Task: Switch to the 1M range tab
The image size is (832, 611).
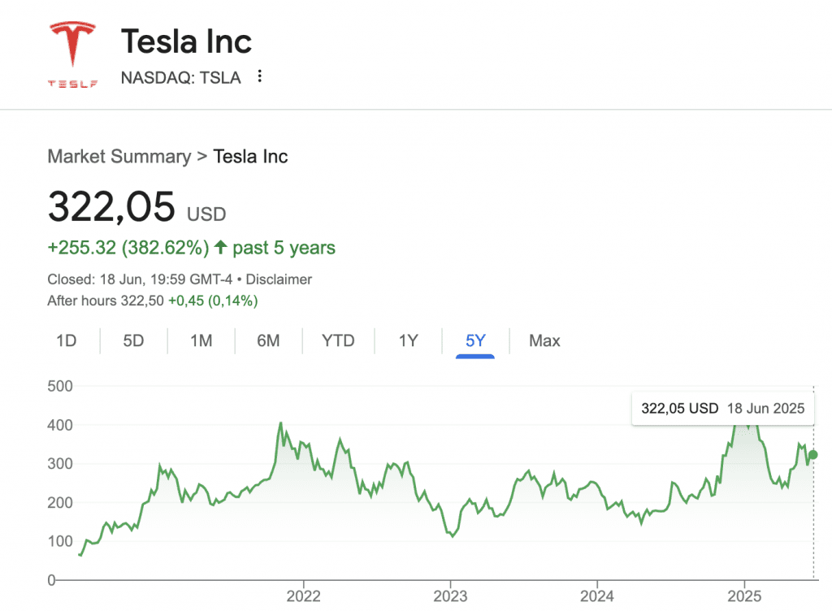Action: tap(201, 340)
